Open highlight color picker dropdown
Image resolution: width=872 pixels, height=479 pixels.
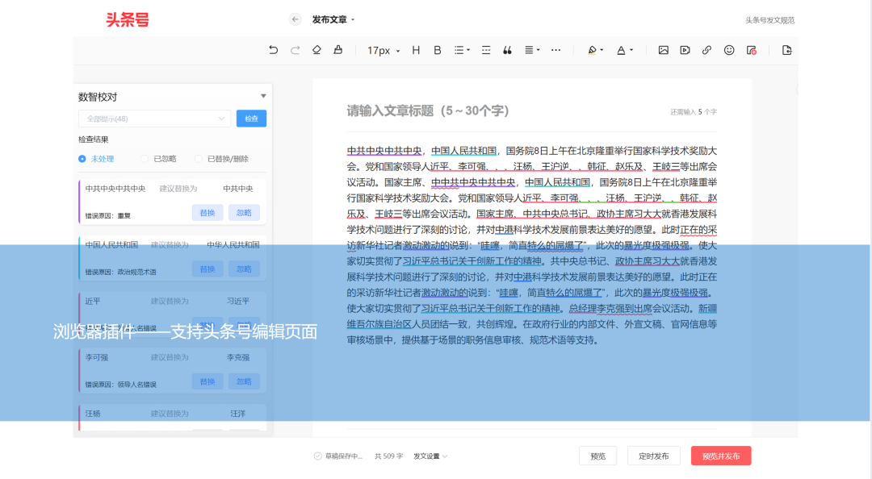[x=595, y=50]
